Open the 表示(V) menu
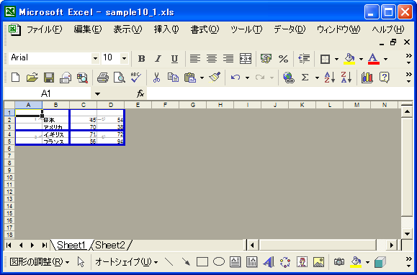The image size is (417, 275). click(x=127, y=29)
